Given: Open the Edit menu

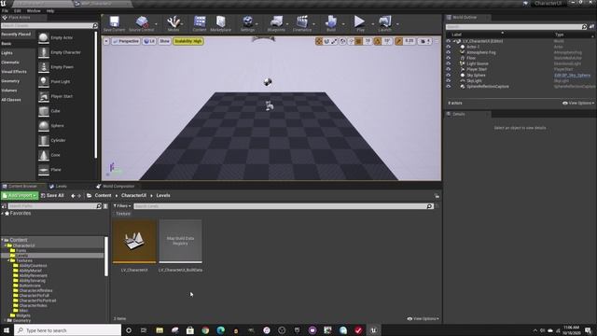Looking at the screenshot, I should click(x=18, y=10).
